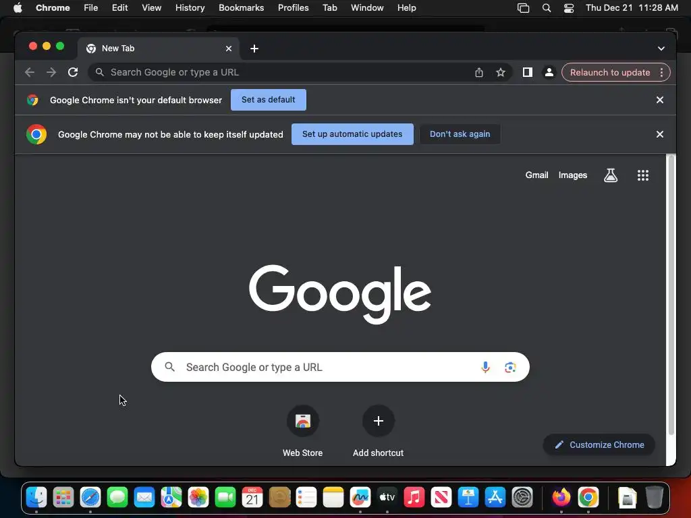The image size is (691, 518).
Task: Click the Google search box
Action: pos(340,367)
